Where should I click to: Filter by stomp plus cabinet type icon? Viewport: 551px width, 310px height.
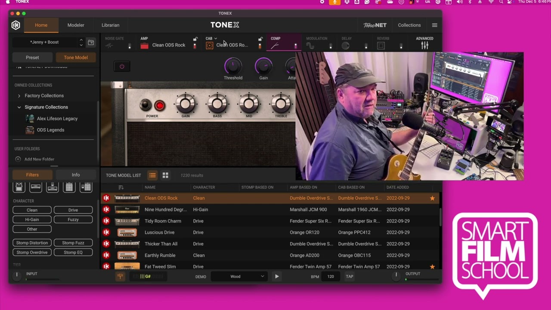(x=86, y=187)
